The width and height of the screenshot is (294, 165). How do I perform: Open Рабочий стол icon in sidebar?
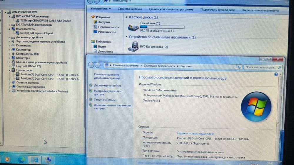pyautogui.click(x=95, y=32)
